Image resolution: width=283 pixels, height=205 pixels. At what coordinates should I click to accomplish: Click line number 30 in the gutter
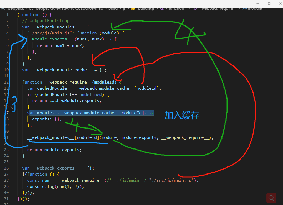(6, 193)
